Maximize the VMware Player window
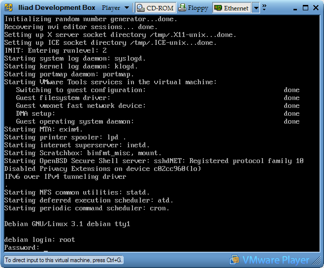 [305, 8]
